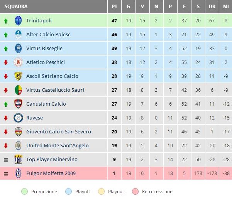Click the SQUADRA column header

pos(16,7)
